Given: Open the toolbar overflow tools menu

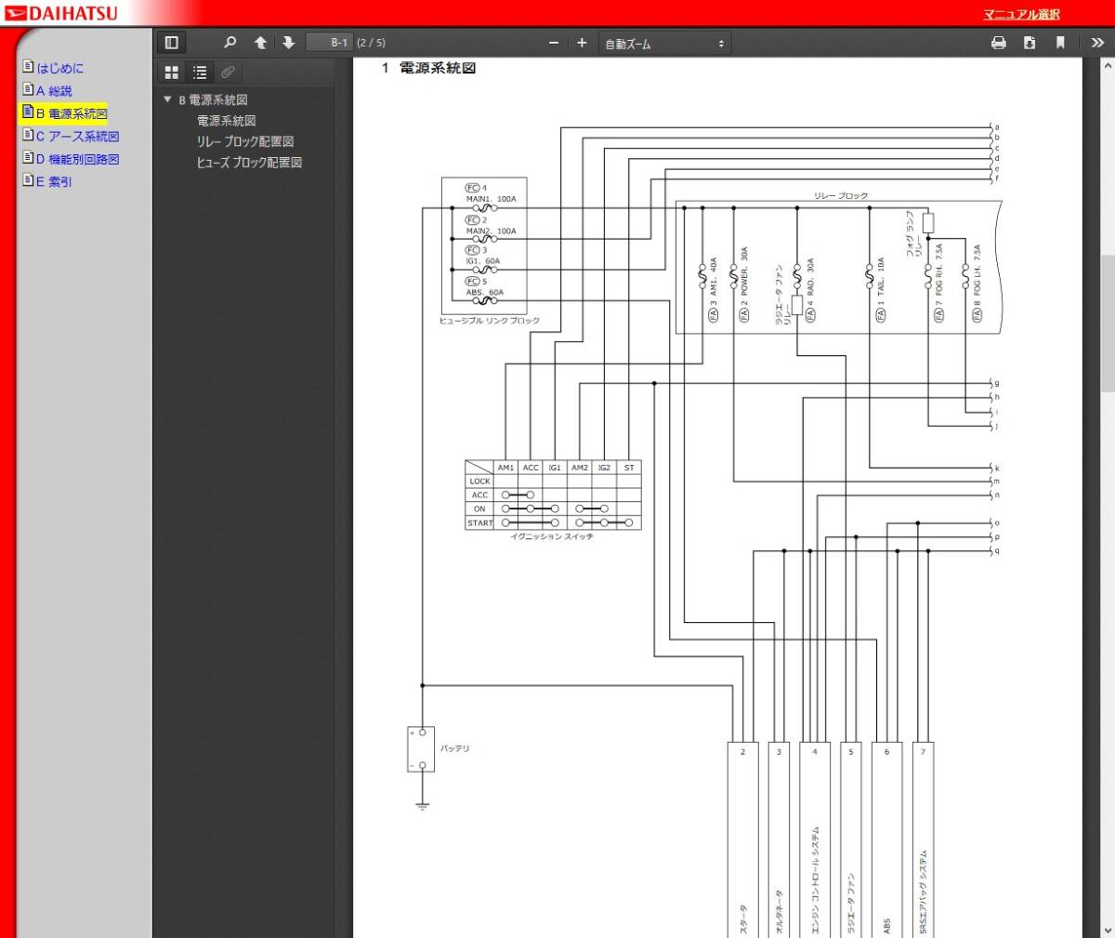Looking at the screenshot, I should tap(1097, 43).
